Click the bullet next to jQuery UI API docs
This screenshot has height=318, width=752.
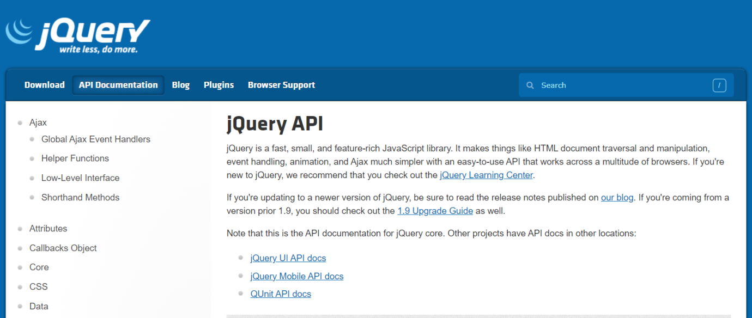(x=240, y=258)
